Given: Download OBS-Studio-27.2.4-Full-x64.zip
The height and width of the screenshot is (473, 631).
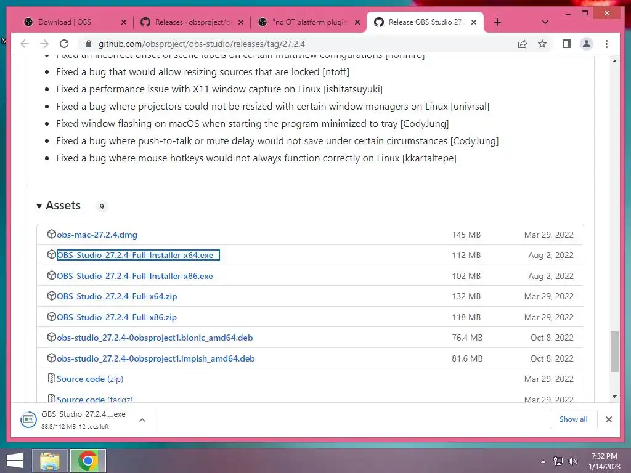Looking at the screenshot, I should tap(116, 296).
